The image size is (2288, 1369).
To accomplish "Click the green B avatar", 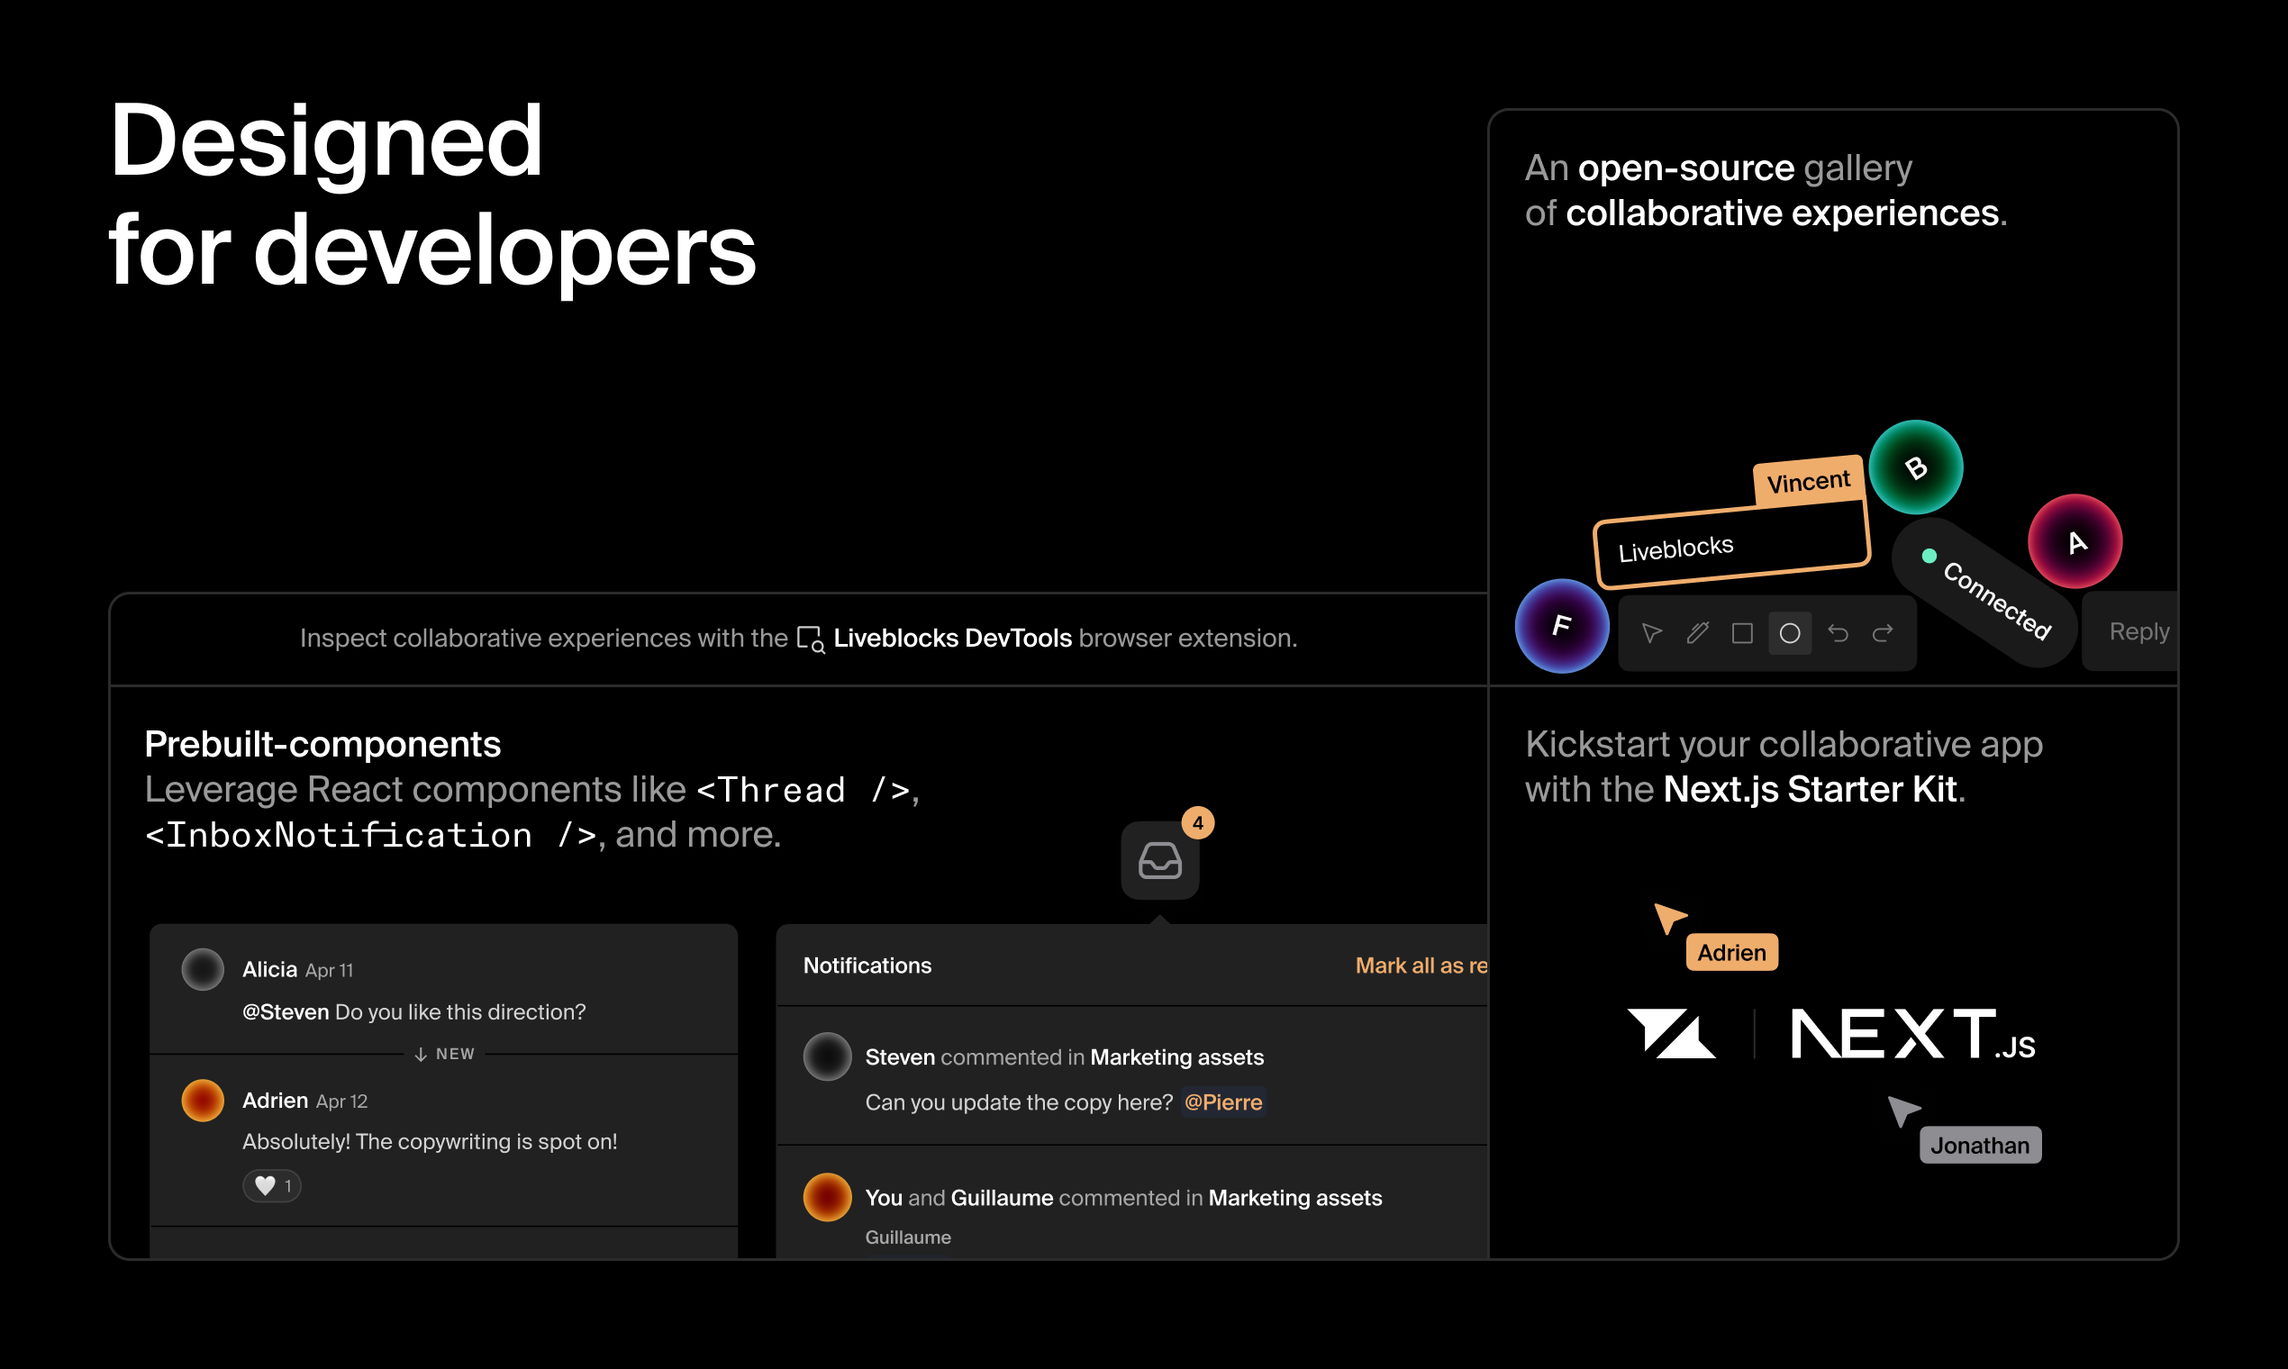I will (1916, 467).
